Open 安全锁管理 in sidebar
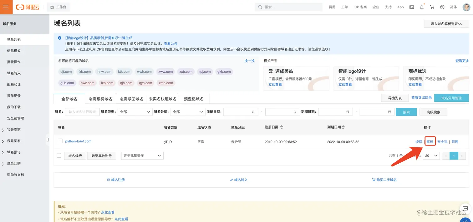This screenshot has height=222, width=473. 16,118
